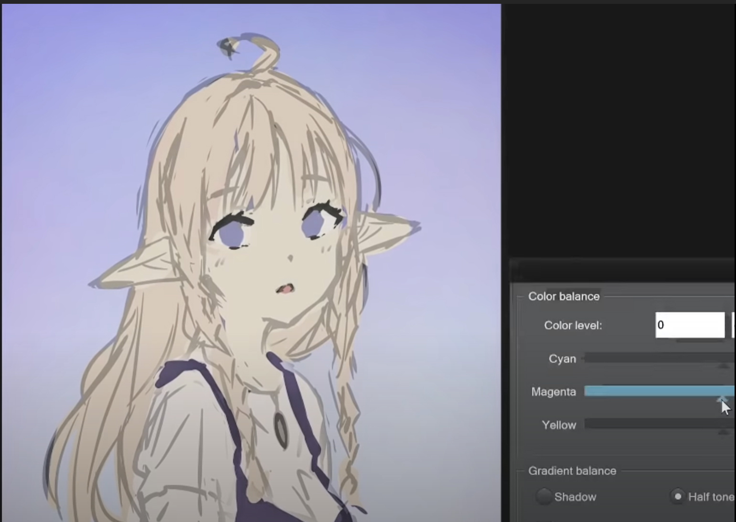
Task: Click the Yellow slider triangle handle
Action: [x=723, y=432]
